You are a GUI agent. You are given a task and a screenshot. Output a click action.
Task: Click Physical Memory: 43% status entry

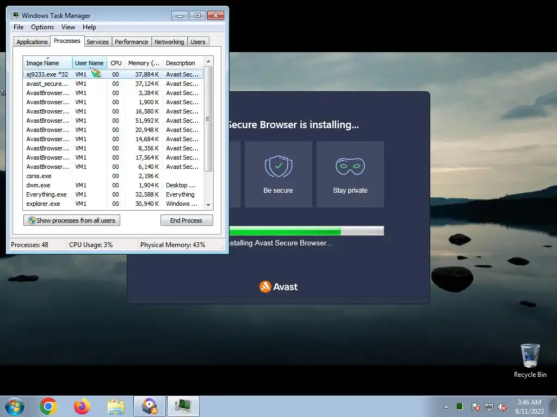172,245
